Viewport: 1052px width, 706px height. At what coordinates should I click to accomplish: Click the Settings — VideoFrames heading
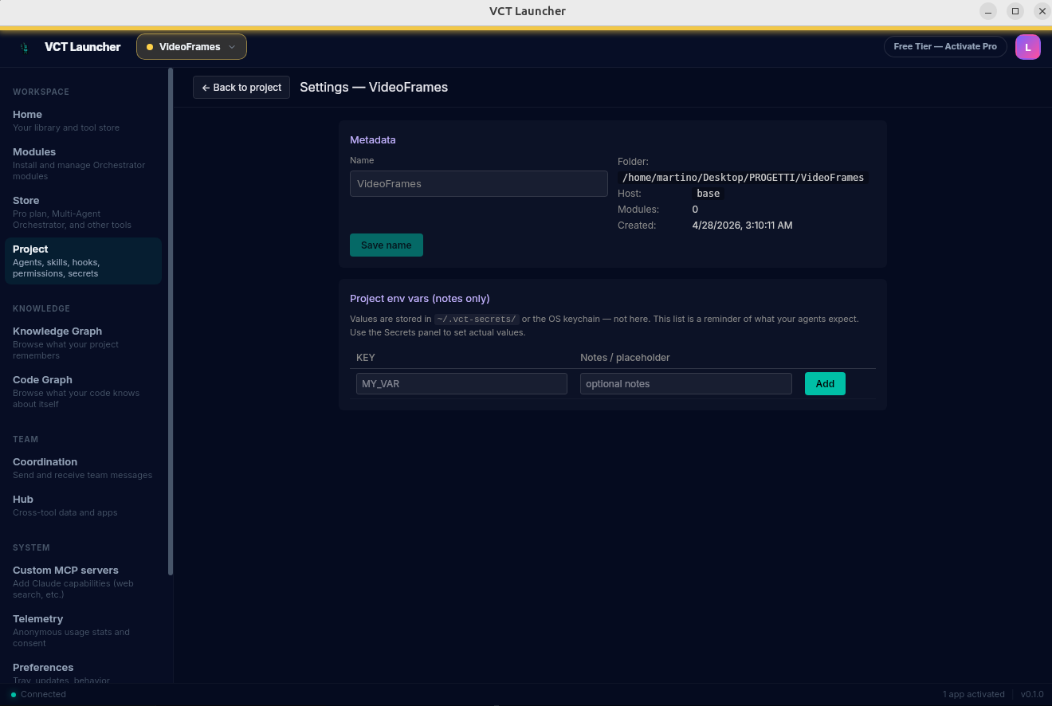374,88
